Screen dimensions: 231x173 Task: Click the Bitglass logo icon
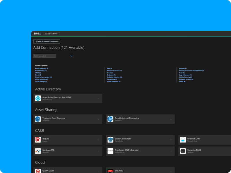[38, 140]
